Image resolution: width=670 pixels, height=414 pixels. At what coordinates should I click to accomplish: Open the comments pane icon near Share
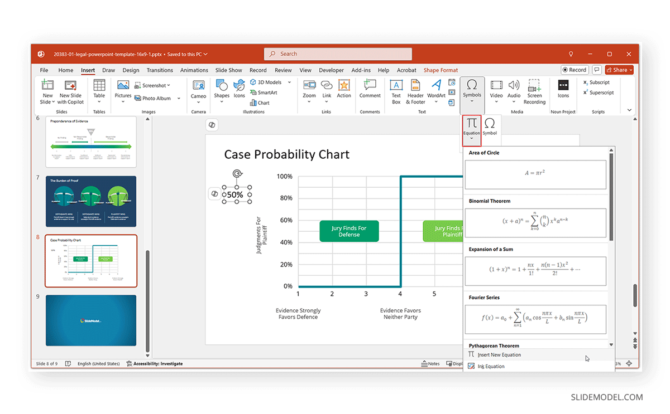click(x=597, y=70)
